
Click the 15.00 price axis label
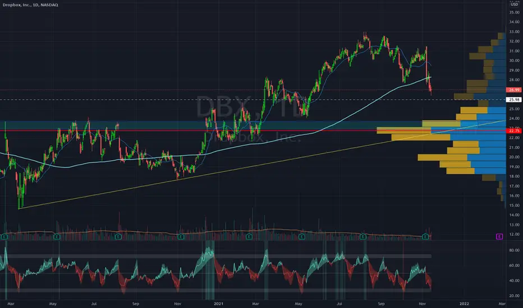tap(515, 206)
